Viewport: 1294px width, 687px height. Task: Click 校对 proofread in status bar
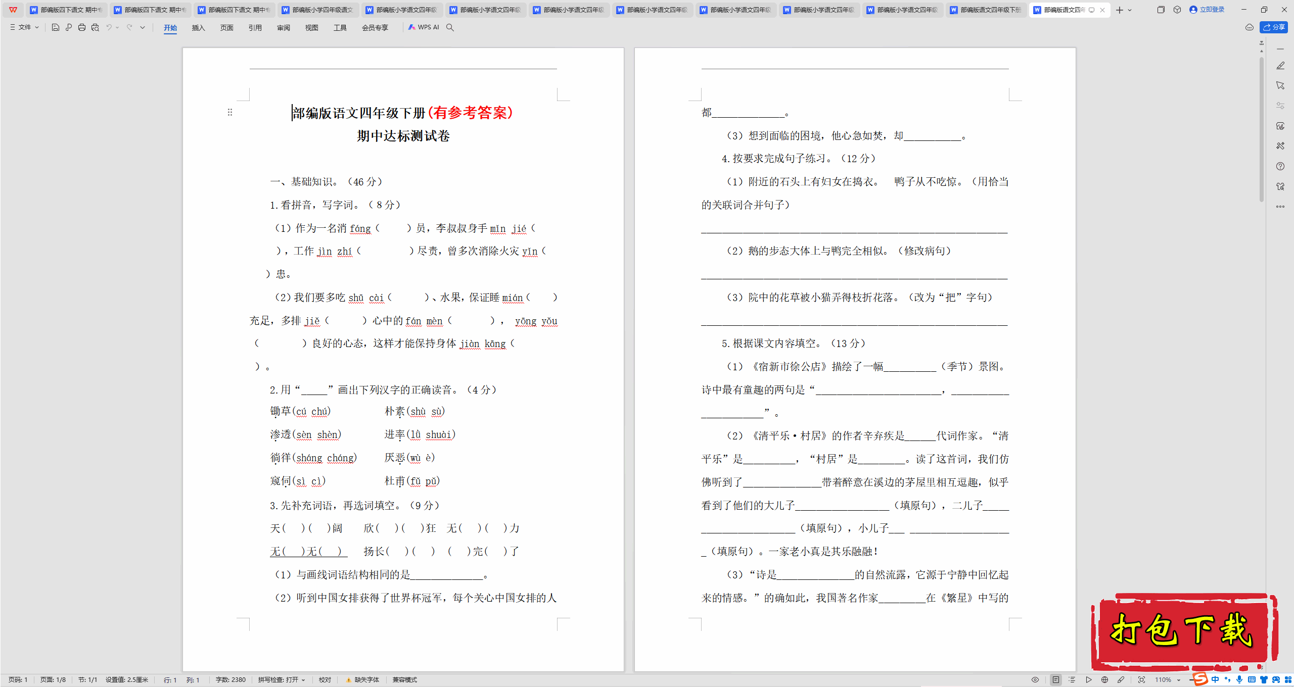[325, 680]
